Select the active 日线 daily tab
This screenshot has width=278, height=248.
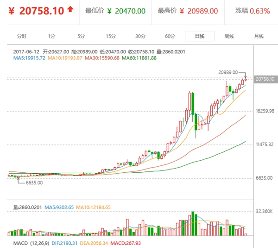click(199, 36)
